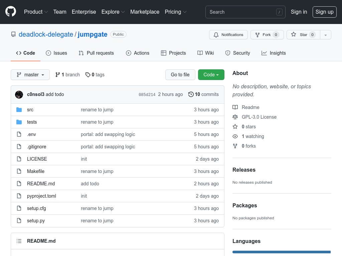Click the .gitignore file icon

coord(19,147)
